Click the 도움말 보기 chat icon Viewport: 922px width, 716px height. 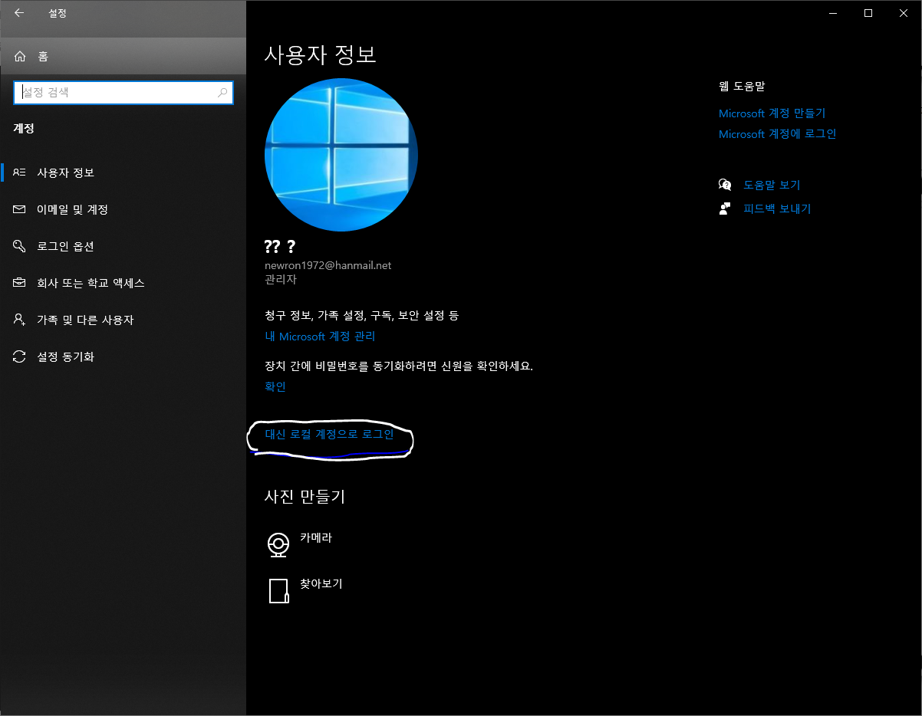[725, 185]
